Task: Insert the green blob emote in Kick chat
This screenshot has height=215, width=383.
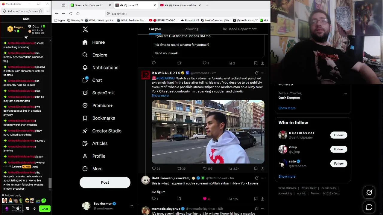Action: point(44,201)
